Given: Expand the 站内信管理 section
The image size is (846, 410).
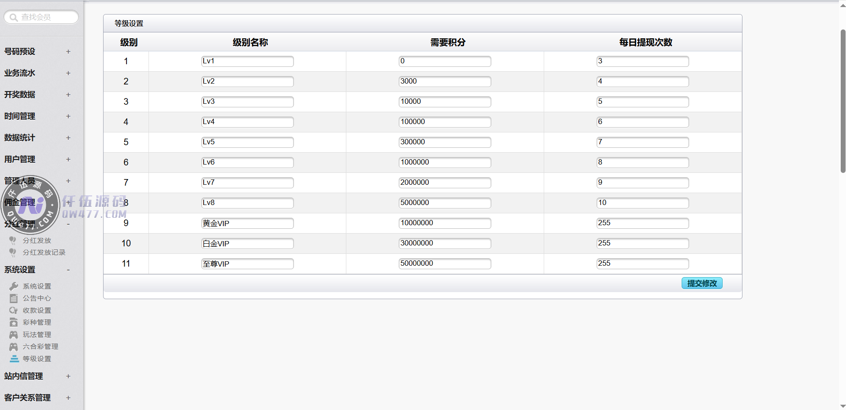Looking at the screenshot, I should tap(68, 376).
